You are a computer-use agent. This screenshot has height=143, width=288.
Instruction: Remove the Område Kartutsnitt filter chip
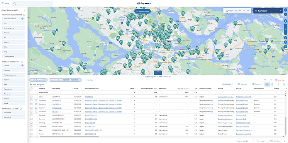46,80
